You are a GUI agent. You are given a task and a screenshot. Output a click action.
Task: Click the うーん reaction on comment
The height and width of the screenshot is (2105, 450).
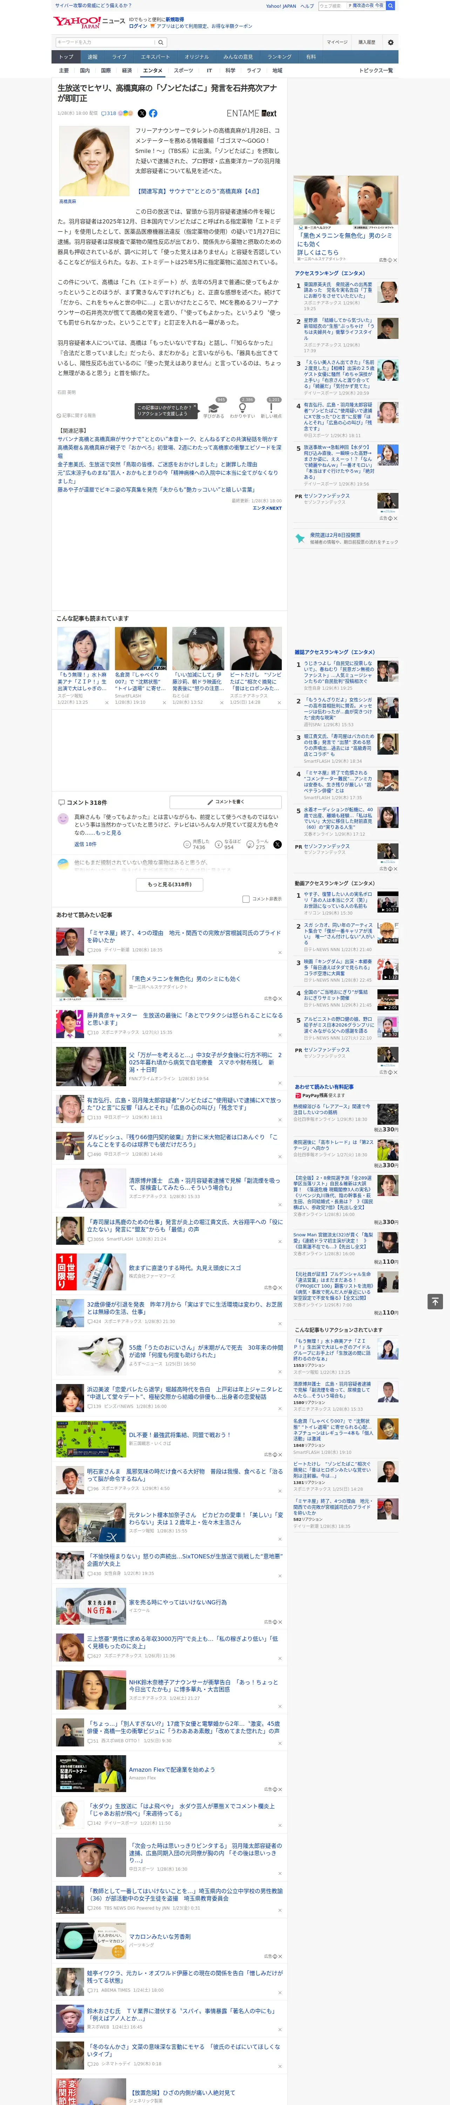257,844
